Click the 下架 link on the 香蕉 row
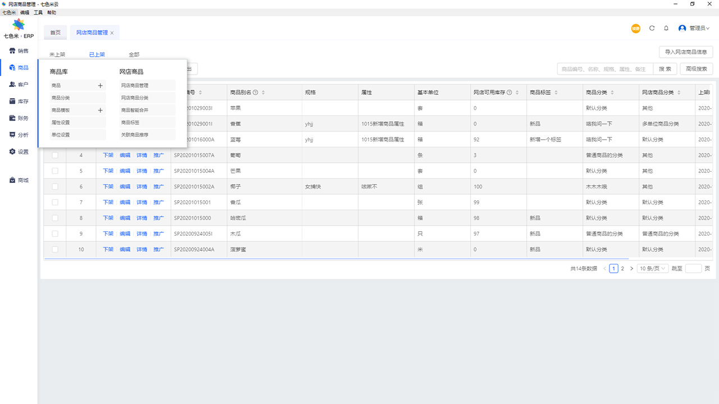719x404 pixels. [108, 123]
